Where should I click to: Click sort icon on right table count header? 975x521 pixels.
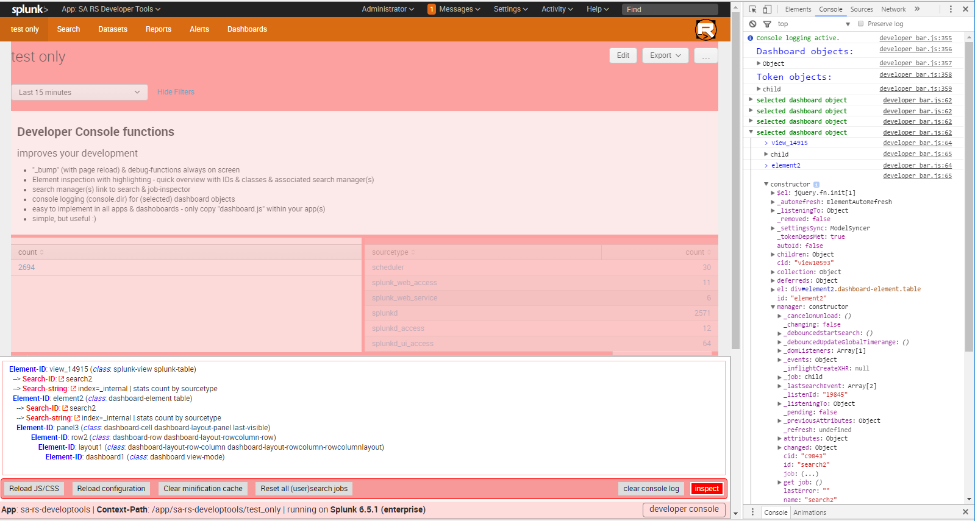tap(709, 252)
